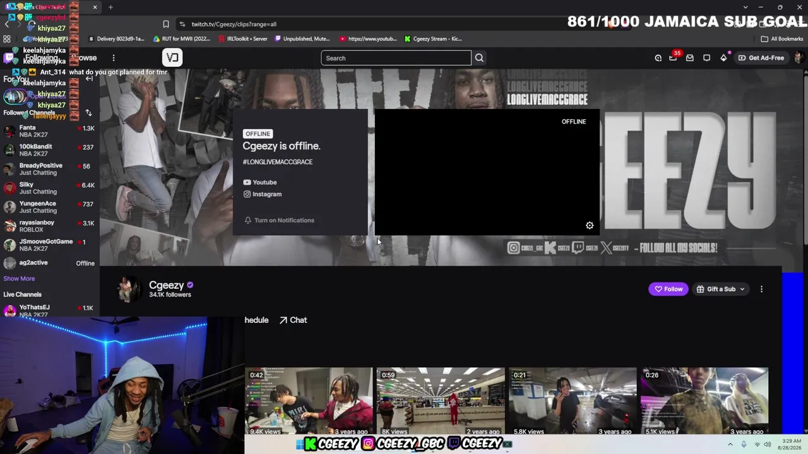
Task: Open Fanta's channel in the sidebar
Action: (x=49, y=131)
